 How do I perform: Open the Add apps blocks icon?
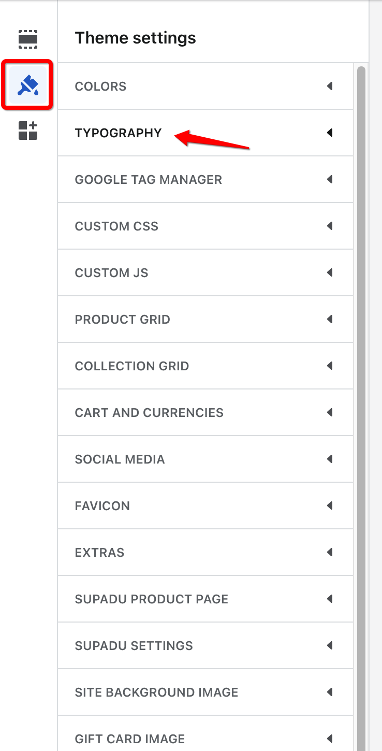click(x=28, y=131)
